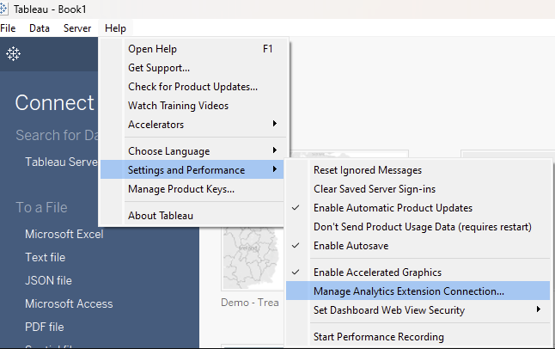Select Manage Product Keys

pyautogui.click(x=180, y=189)
